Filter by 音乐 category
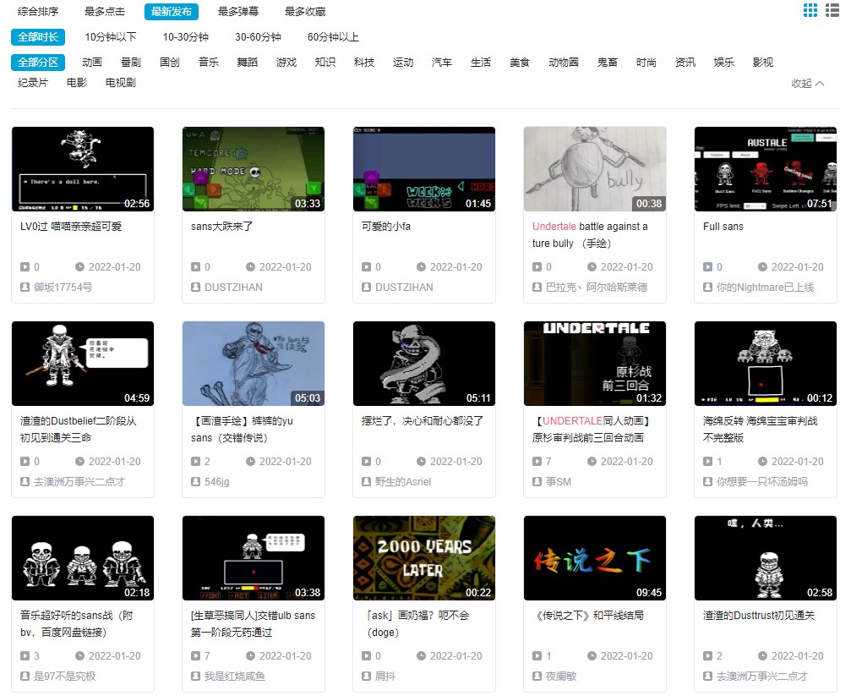Viewport: 851px width, 696px height. pos(209,63)
